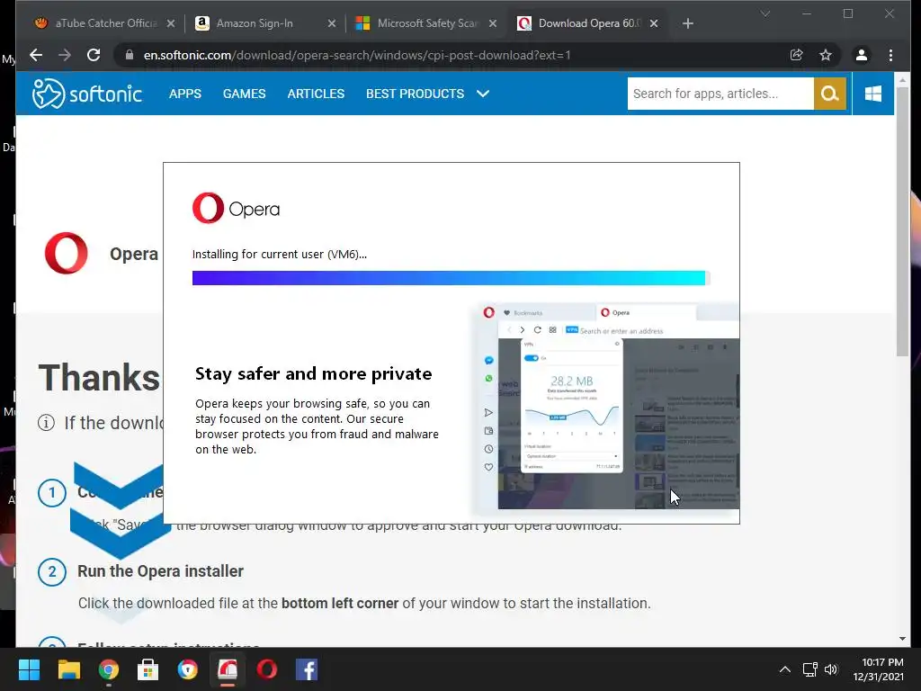Close the Download Opera tab
The height and width of the screenshot is (691, 921).
(x=654, y=23)
